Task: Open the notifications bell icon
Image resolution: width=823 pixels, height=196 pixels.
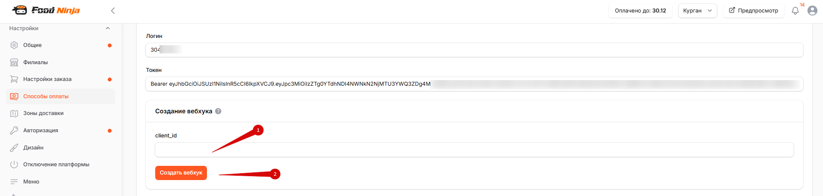Action: pyautogui.click(x=795, y=11)
